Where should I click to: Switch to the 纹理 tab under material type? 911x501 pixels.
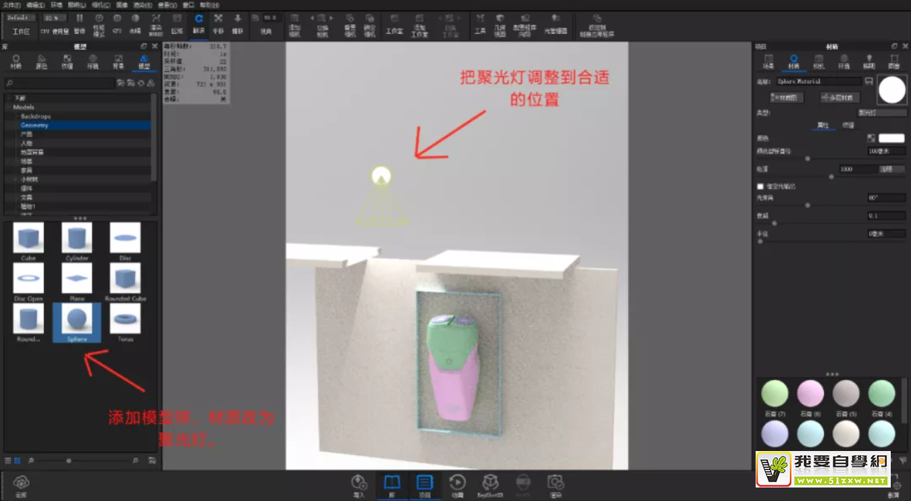coord(848,125)
